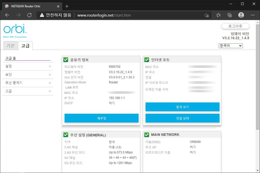The width and height of the screenshot is (260, 173).
Task: Click the 5G 무선 모드 label
Action: 74,163
